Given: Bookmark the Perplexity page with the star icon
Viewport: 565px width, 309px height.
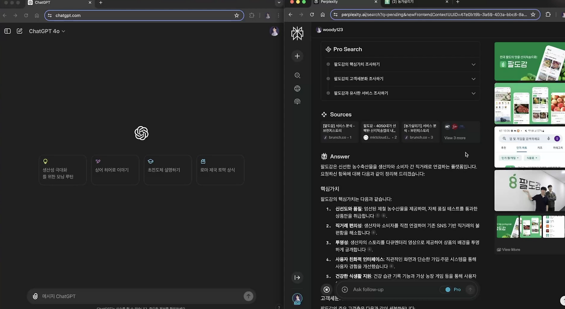Looking at the screenshot, I should (x=533, y=15).
